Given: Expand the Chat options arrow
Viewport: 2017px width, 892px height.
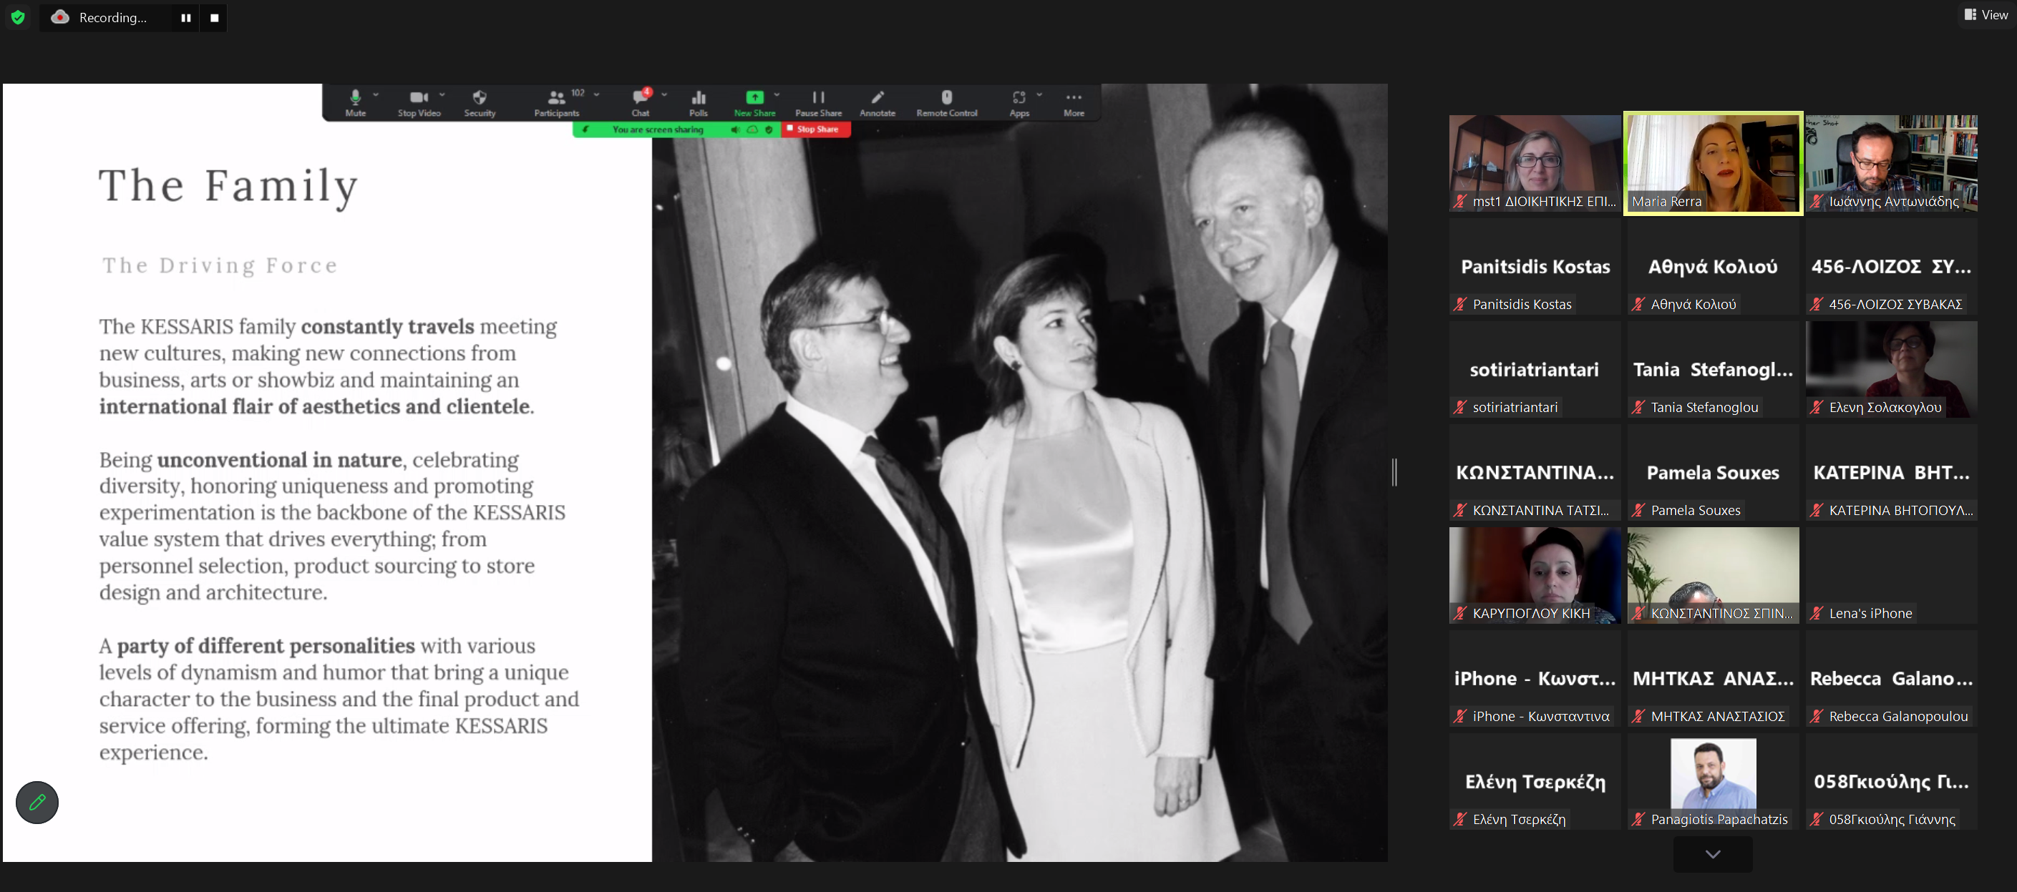Looking at the screenshot, I should pos(664,94).
